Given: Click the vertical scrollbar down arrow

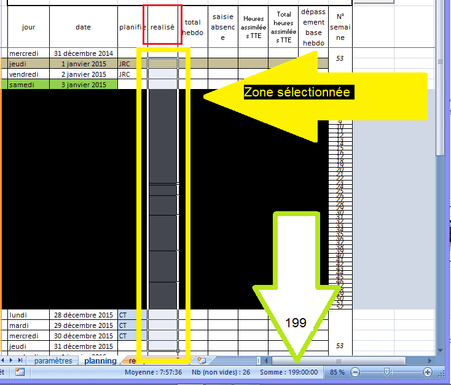Looking at the screenshot, I should 440,350.
